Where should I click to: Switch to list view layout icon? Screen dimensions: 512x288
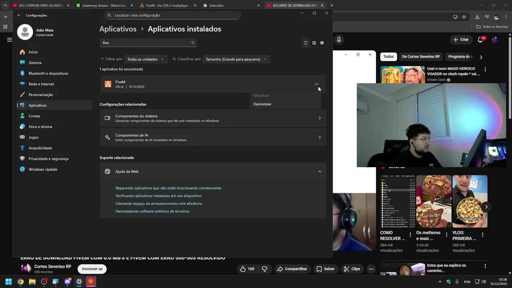(306, 43)
